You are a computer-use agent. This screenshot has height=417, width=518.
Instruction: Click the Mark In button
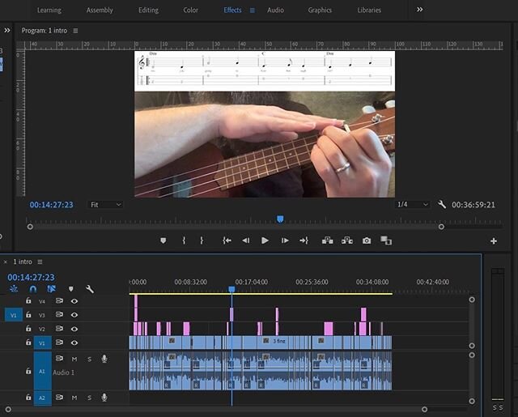pos(184,240)
